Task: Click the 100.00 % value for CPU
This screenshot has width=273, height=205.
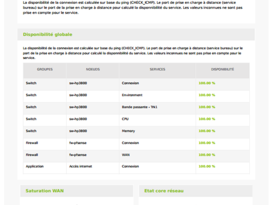Action: click(207, 119)
